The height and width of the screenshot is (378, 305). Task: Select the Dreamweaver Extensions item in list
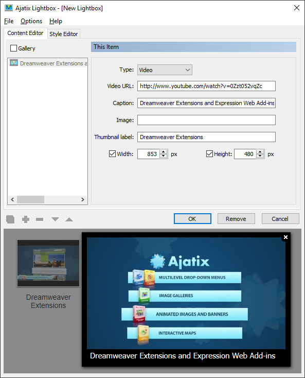coord(53,63)
